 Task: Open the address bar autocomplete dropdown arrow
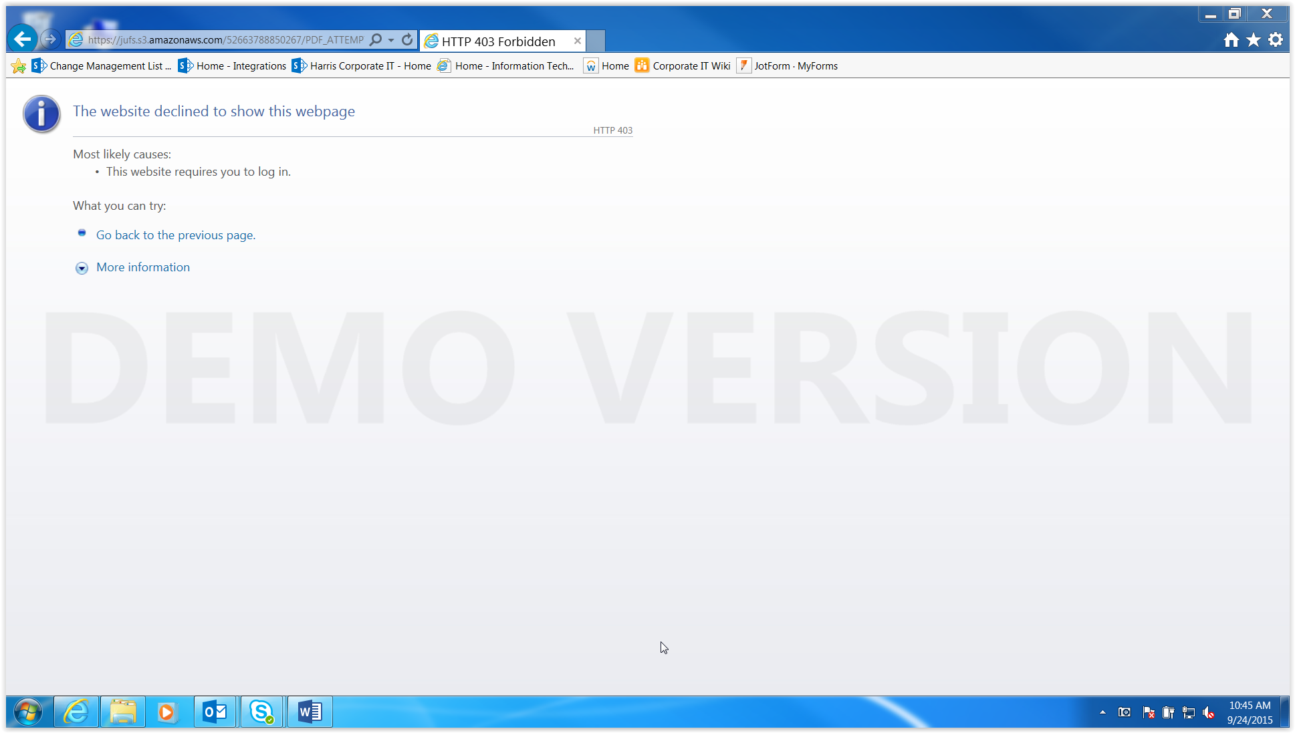click(x=391, y=40)
